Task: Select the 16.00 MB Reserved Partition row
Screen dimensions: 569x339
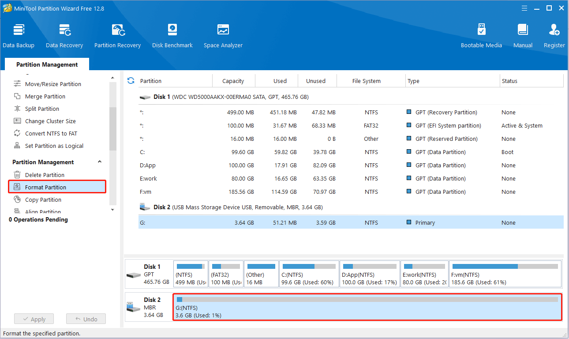Action: click(351, 139)
